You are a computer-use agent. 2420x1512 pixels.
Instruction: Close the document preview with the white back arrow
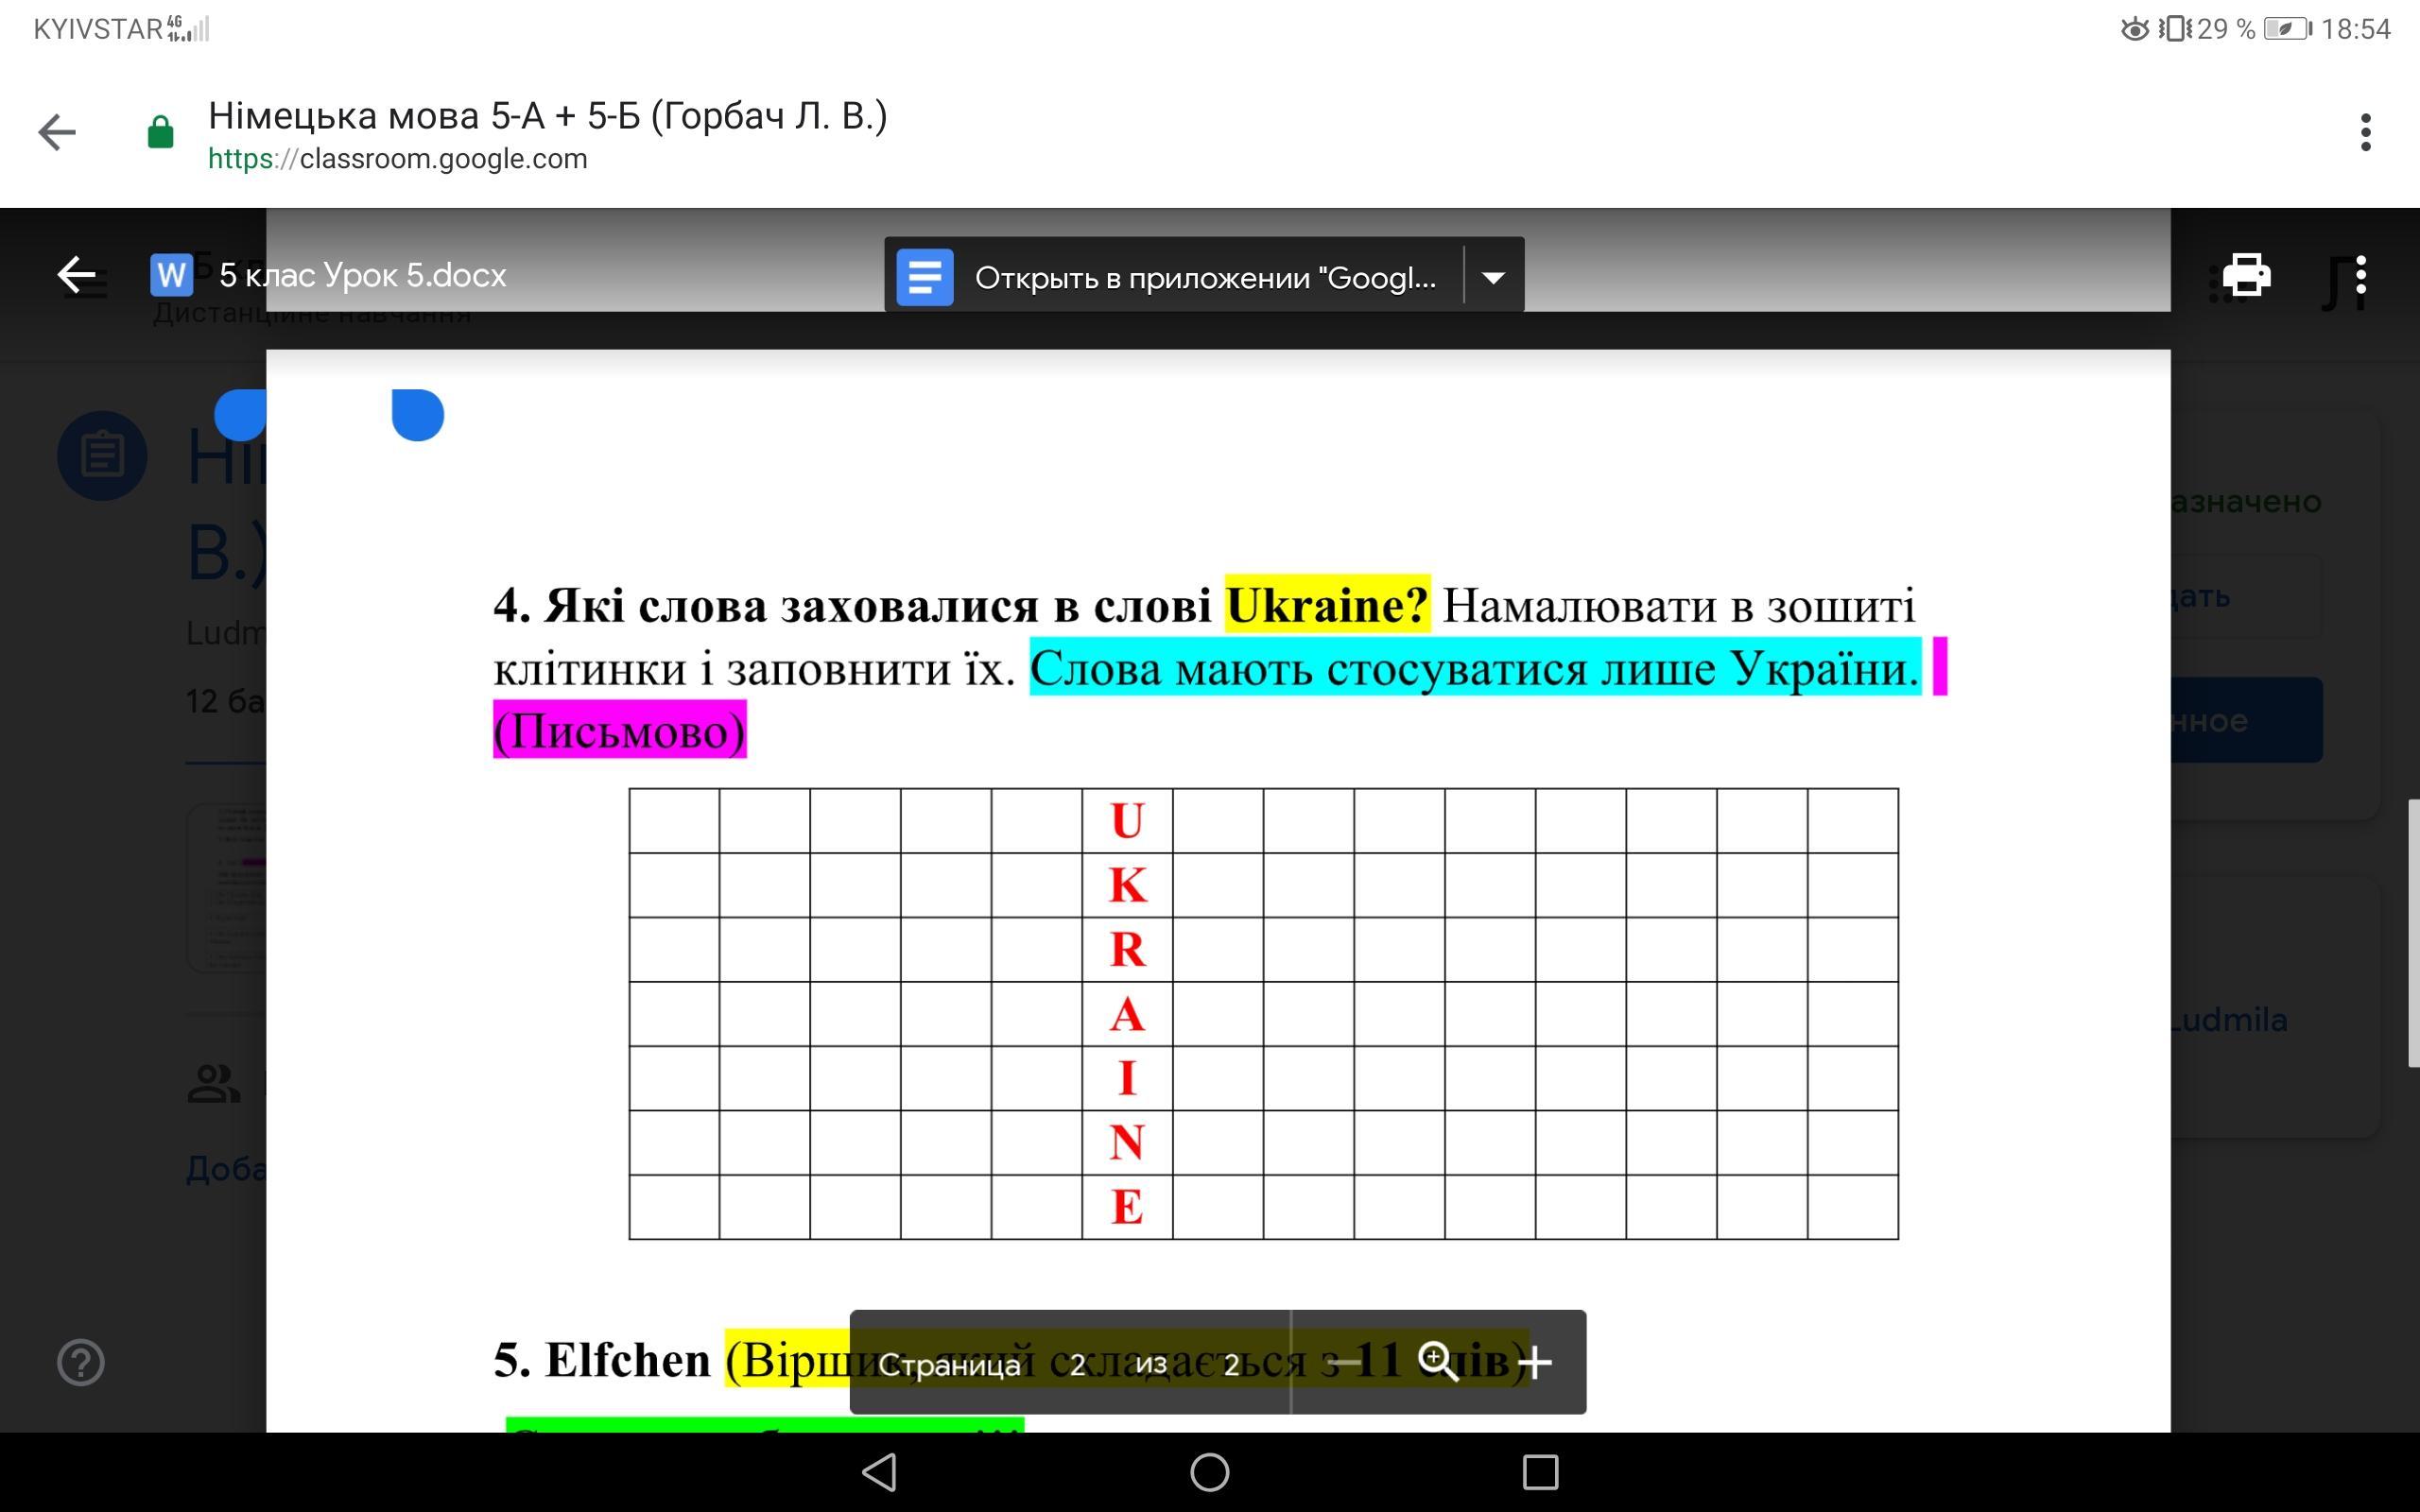pos(76,275)
